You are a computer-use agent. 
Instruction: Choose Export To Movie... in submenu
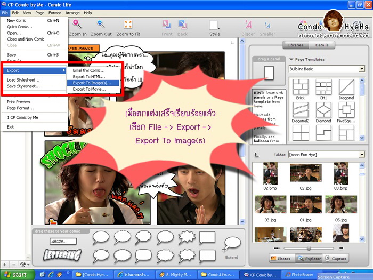tap(93, 89)
